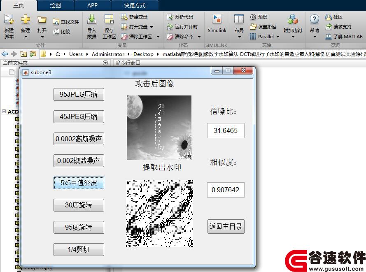Click the 布局 (Layout) icon

(x=239, y=19)
